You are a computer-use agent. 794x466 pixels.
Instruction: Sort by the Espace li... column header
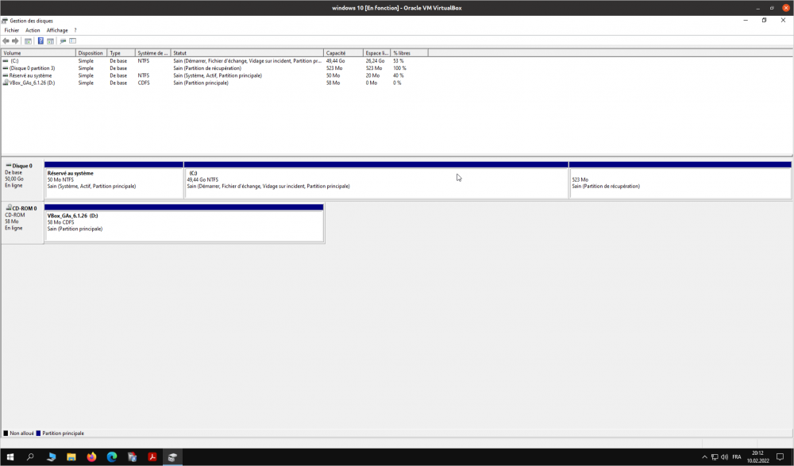coord(376,53)
